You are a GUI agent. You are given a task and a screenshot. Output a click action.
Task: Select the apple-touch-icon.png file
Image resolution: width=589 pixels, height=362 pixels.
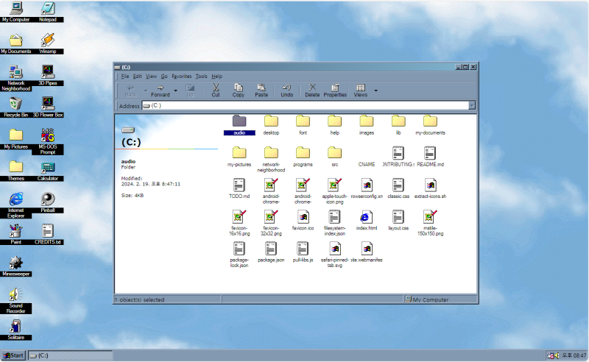[335, 191]
